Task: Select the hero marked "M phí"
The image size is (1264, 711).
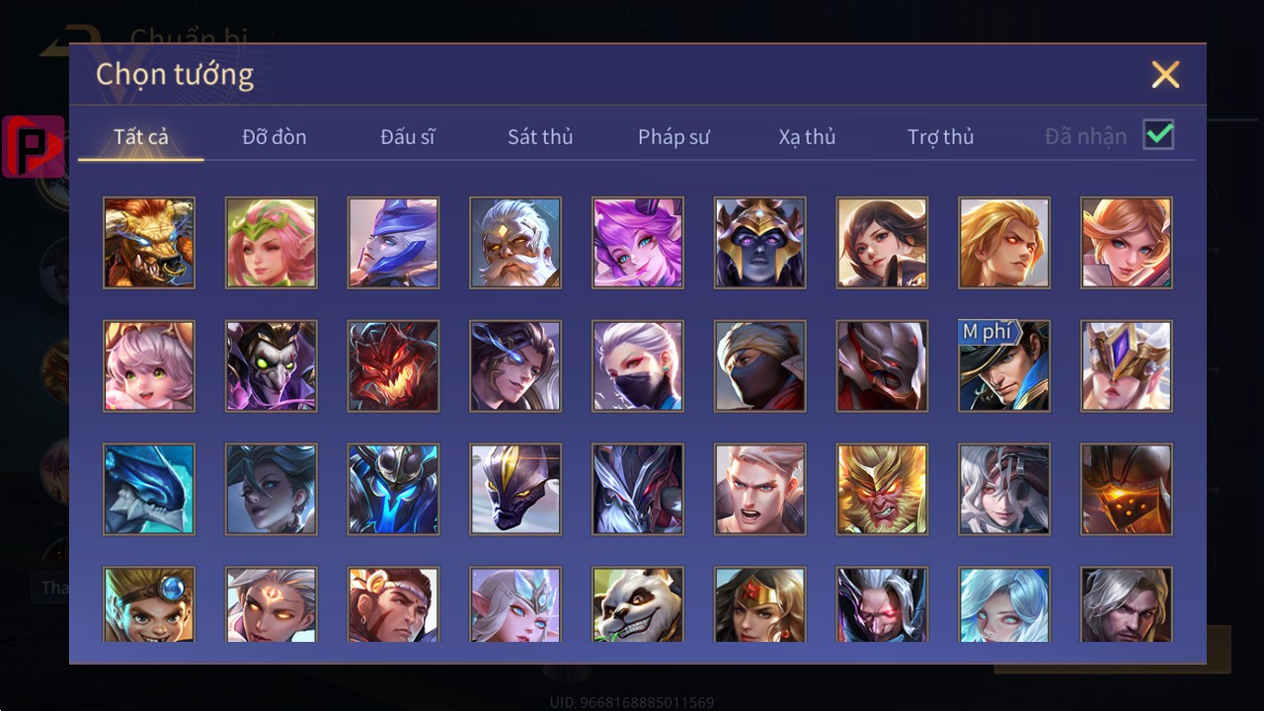Action: 1004,366
